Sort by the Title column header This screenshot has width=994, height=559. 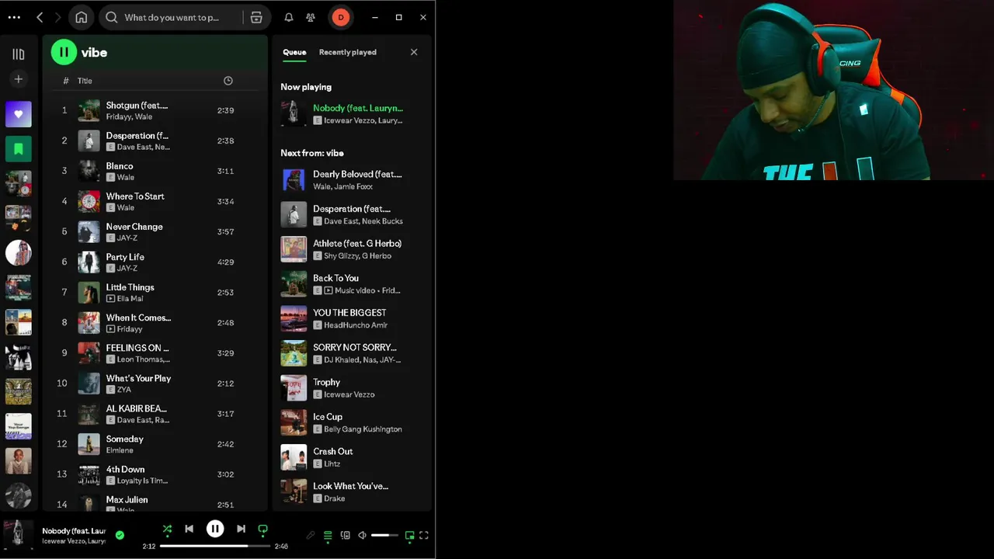click(85, 81)
